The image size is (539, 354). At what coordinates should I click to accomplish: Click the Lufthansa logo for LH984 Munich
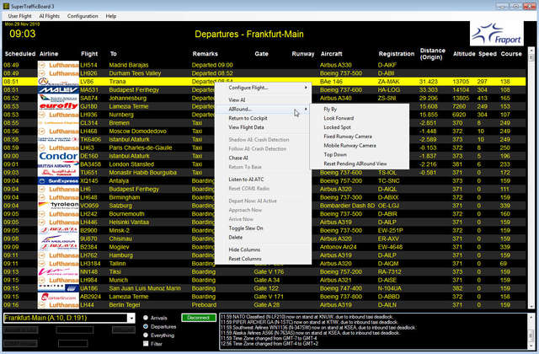(x=58, y=280)
